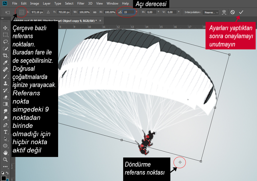257x181 pixels.
Task: Pick the Eyedropper tool
Action: [x=5, y=62]
